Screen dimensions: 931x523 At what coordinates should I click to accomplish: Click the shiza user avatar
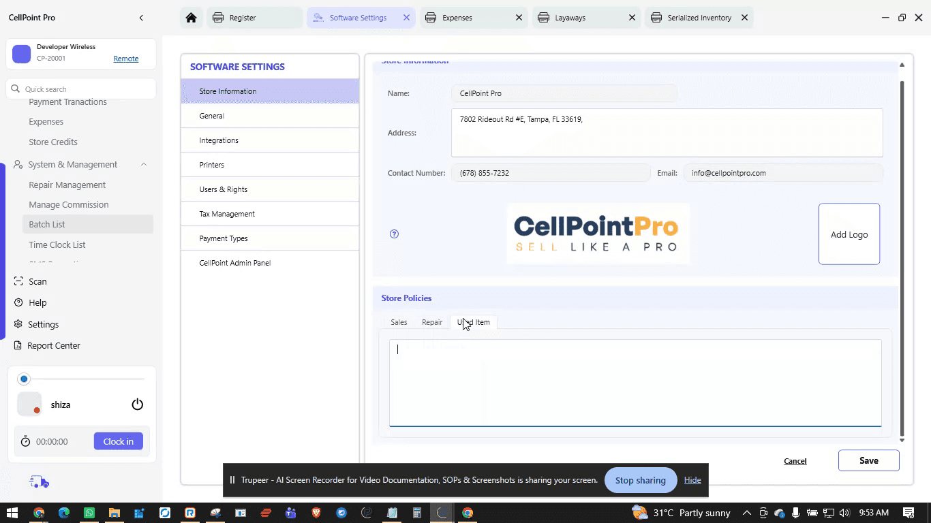29,405
